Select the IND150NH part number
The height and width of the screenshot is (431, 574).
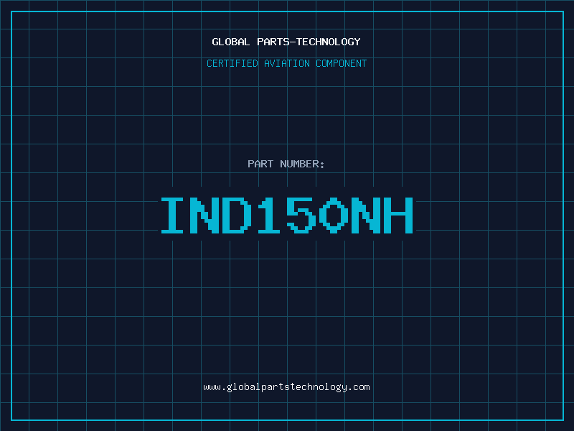tap(287, 215)
